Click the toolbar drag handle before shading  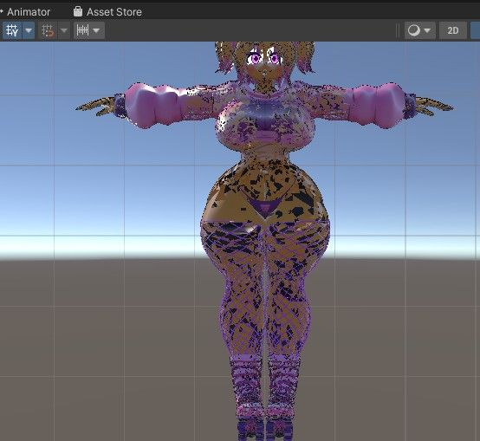pos(398,30)
